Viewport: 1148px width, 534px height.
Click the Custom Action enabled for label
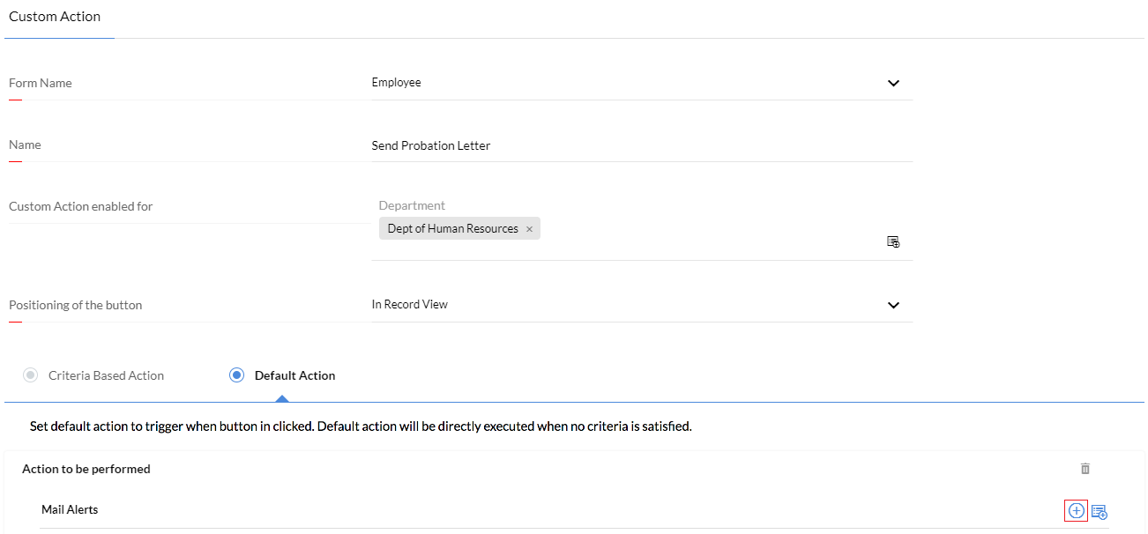coord(81,206)
